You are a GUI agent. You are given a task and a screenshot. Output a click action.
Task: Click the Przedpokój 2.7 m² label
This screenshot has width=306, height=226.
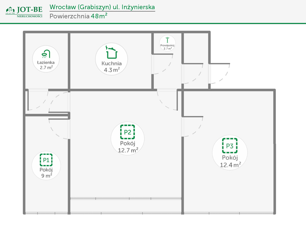[x=167, y=47]
